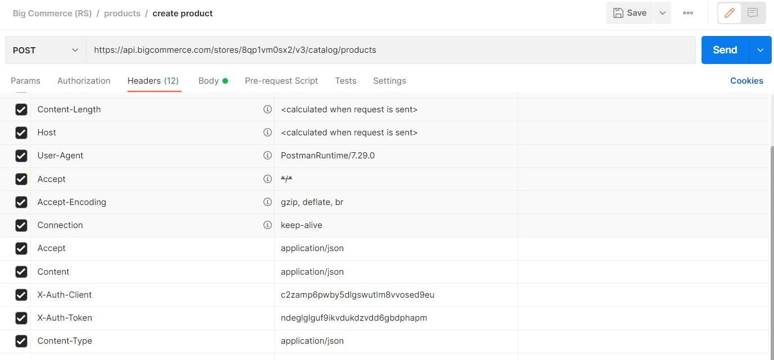Open the three-dot more actions menu
774x360 pixels.
[x=688, y=12]
